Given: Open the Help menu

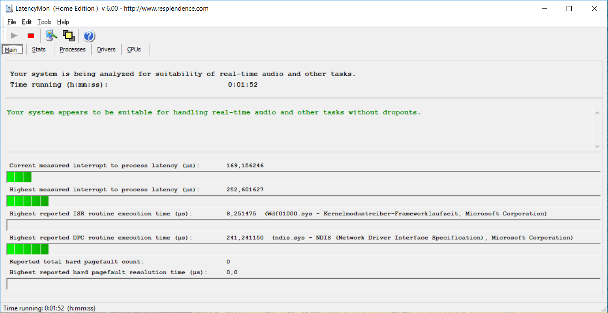Looking at the screenshot, I should [x=63, y=22].
